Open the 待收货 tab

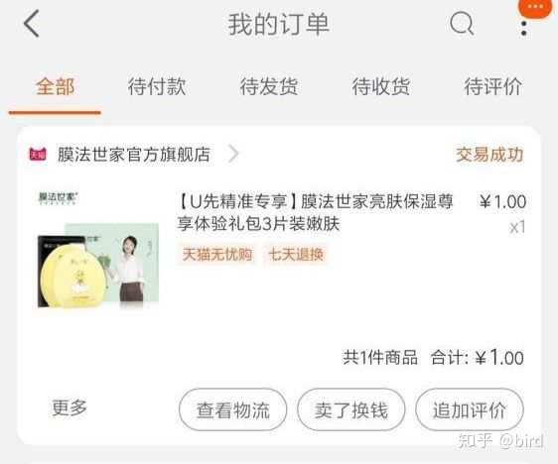[381, 86]
